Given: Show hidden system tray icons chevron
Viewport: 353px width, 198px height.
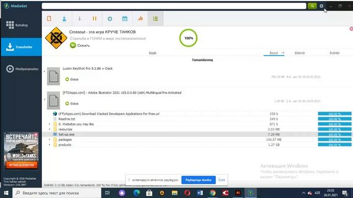Looking at the screenshot, I should pos(303,193).
